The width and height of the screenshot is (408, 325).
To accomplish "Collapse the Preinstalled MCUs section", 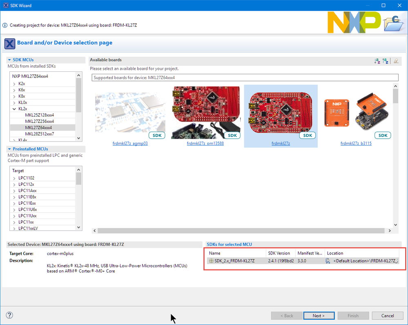I will click(x=9, y=149).
